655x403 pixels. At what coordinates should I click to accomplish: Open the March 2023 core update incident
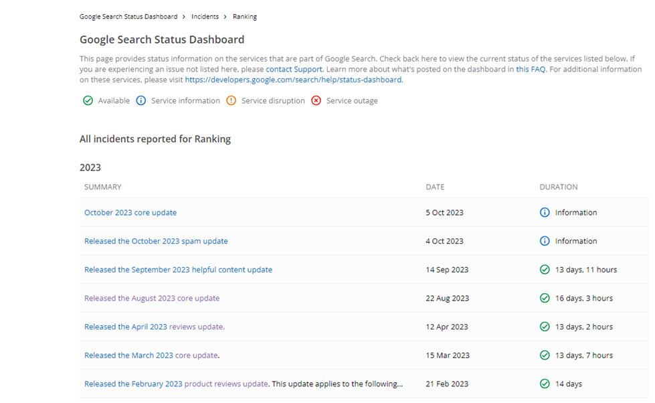coord(151,355)
